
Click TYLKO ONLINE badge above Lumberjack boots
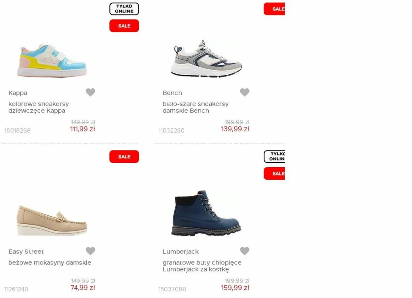tap(274, 157)
